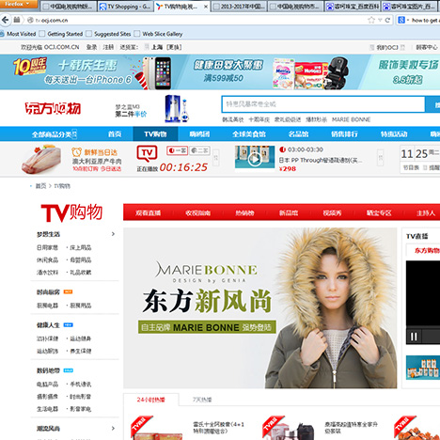The width and height of the screenshot is (440, 440).
Task: Open the 名品馆 nav item
Action: coord(298,134)
